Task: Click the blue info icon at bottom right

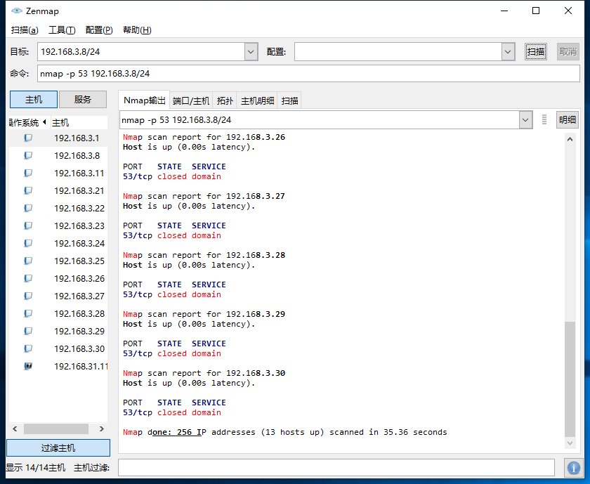Action: [573, 468]
